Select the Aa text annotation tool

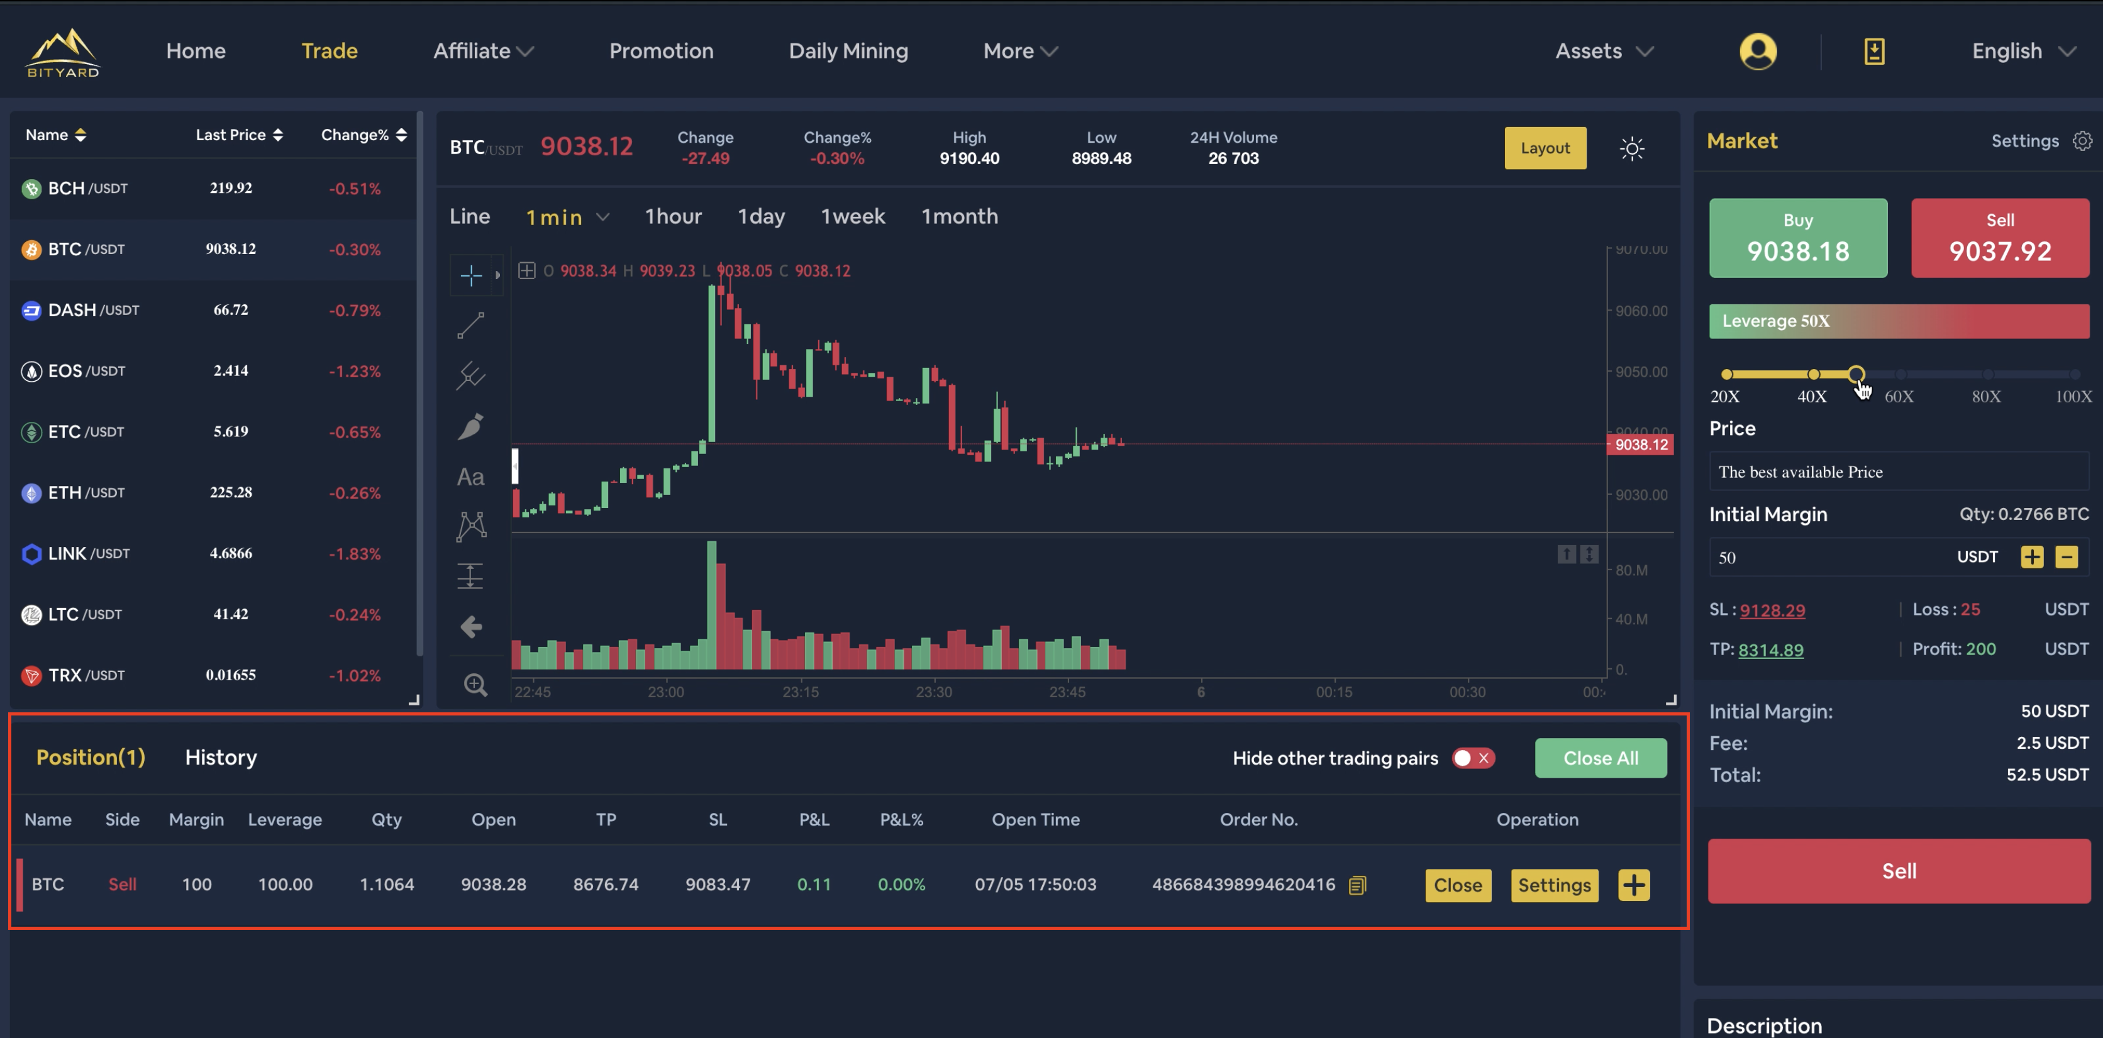click(471, 477)
